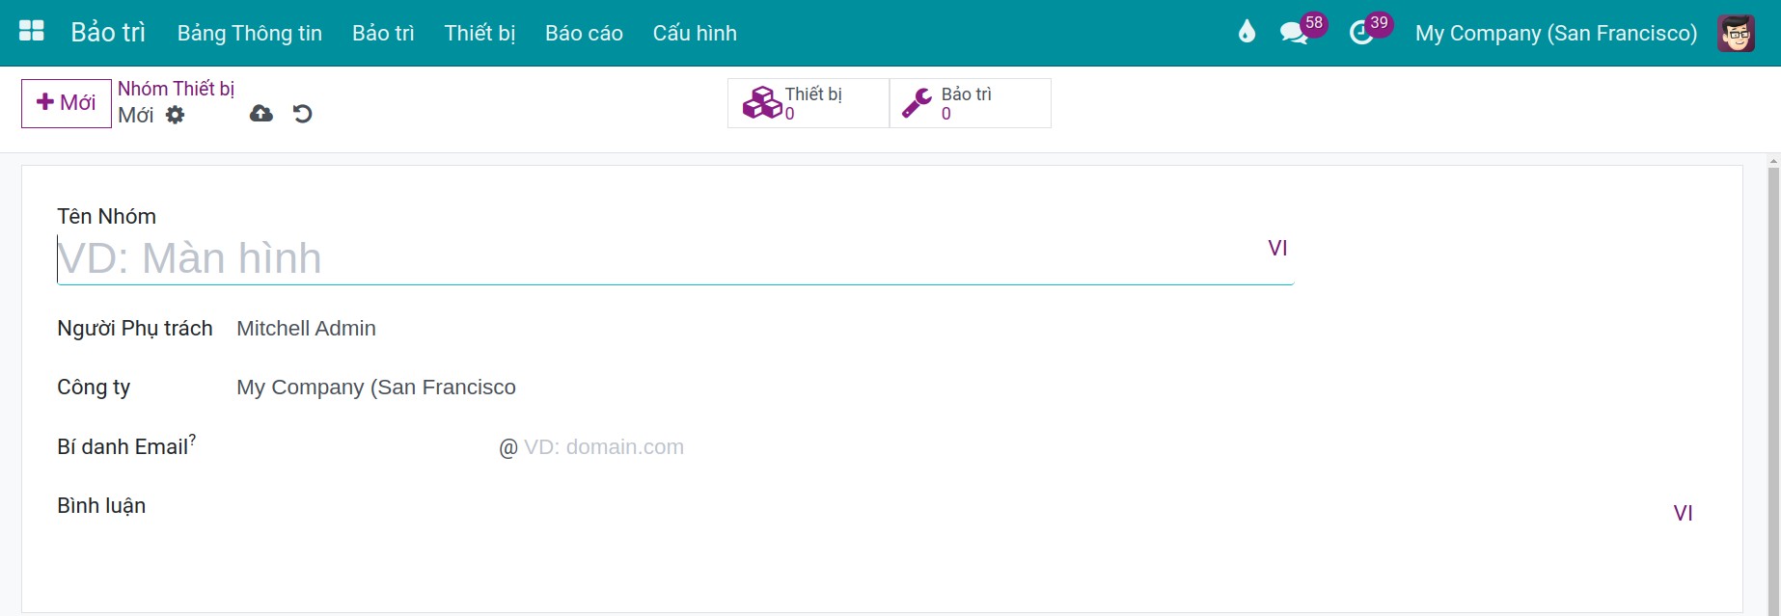Open the Công ty field dropdown
Screen dimensions: 1781x616
click(x=376, y=388)
